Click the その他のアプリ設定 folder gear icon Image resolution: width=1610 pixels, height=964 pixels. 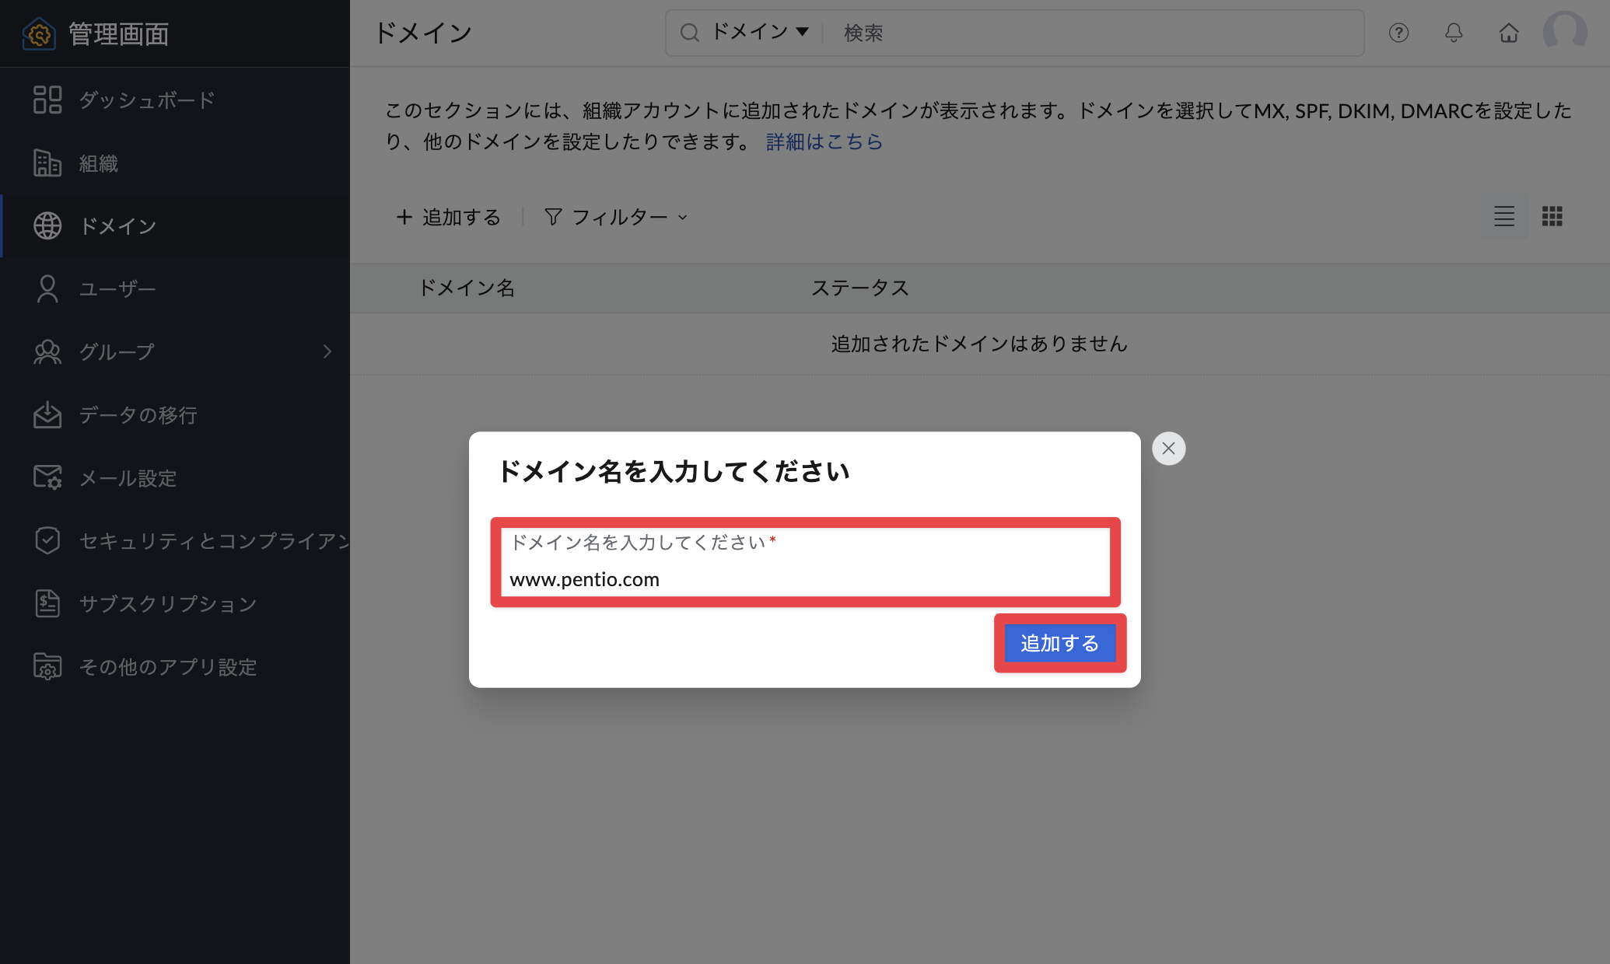[47, 666]
